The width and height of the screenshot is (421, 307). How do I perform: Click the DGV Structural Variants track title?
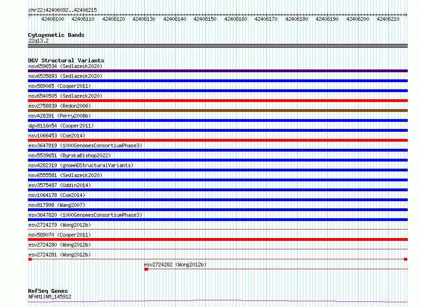66,60
